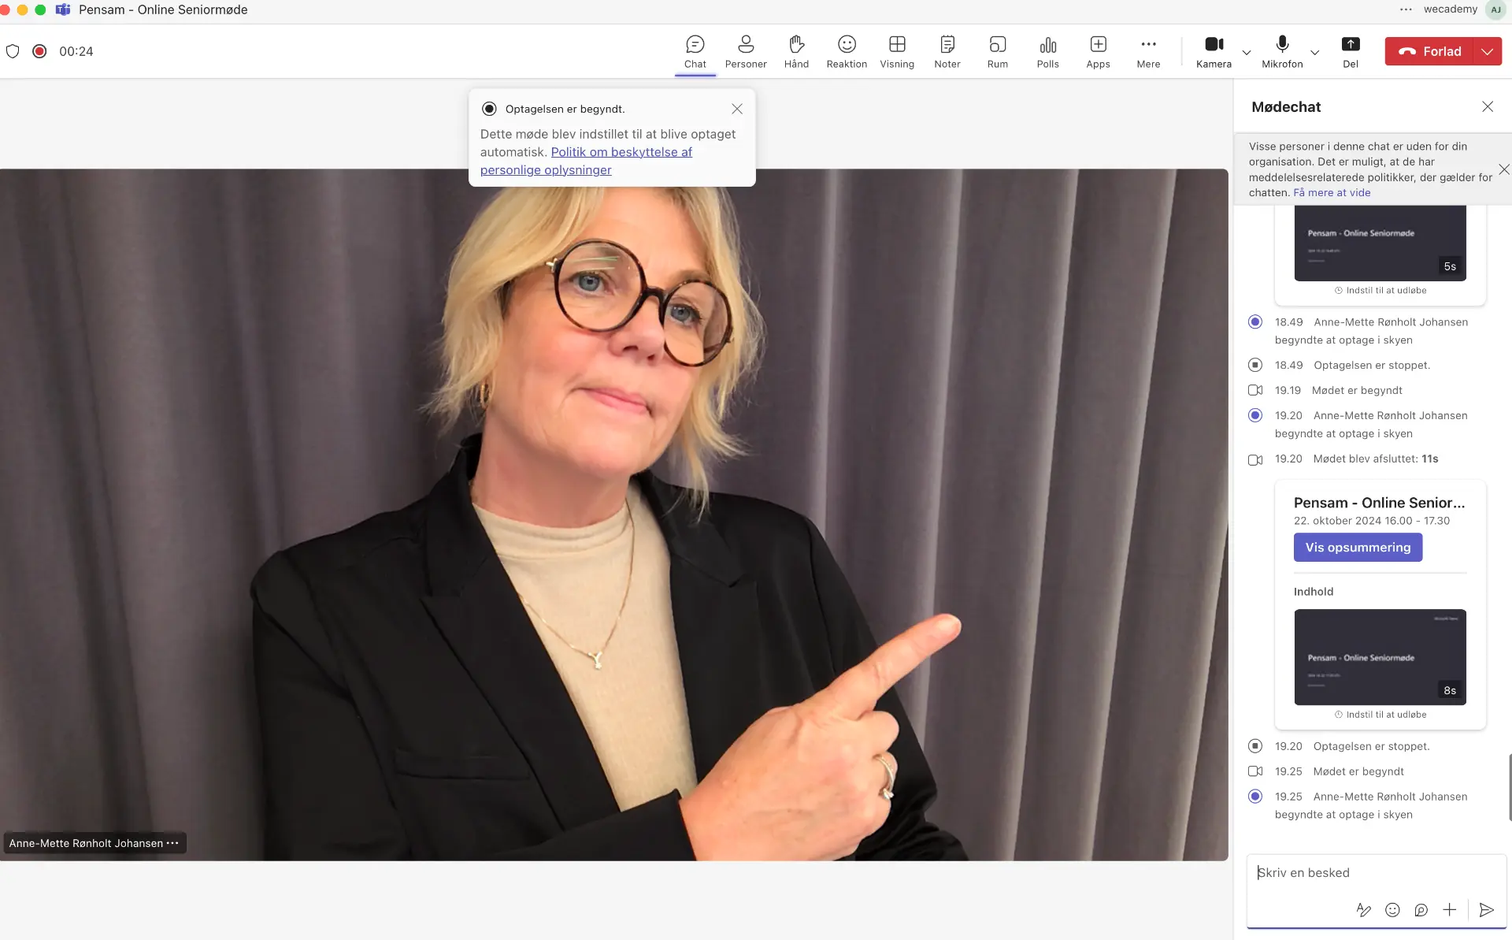Open breakout Rum
The height and width of the screenshot is (940, 1512).
[x=998, y=52]
